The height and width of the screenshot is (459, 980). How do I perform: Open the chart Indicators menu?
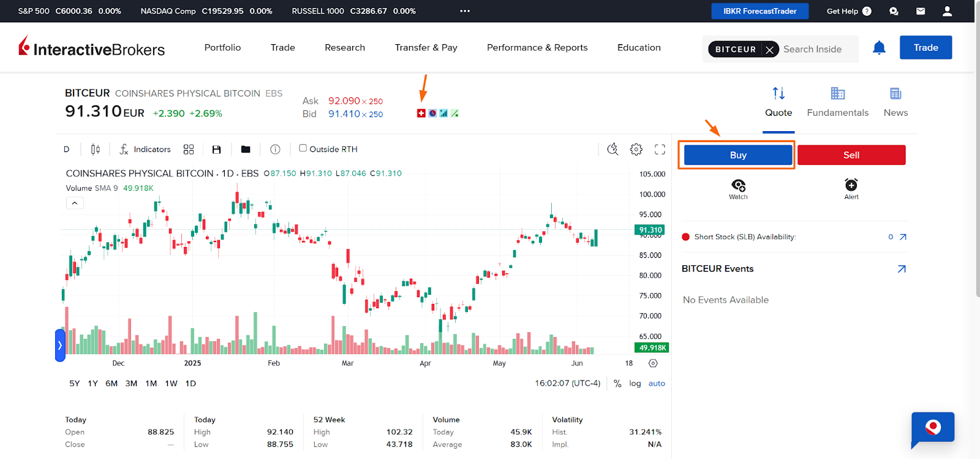click(145, 149)
